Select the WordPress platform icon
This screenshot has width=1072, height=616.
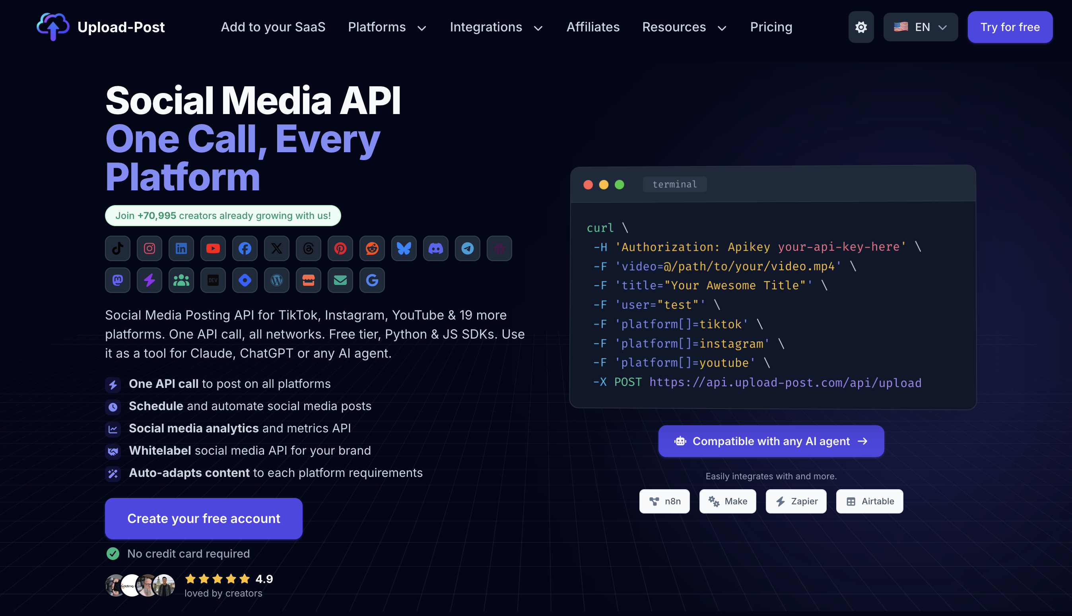tap(276, 280)
